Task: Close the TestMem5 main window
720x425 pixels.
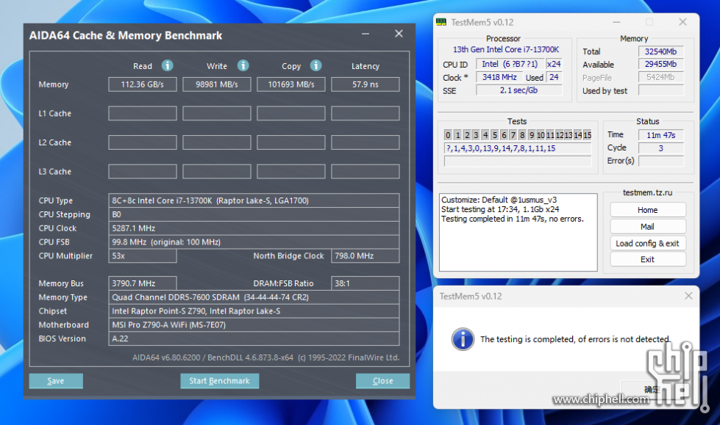Action: click(682, 22)
